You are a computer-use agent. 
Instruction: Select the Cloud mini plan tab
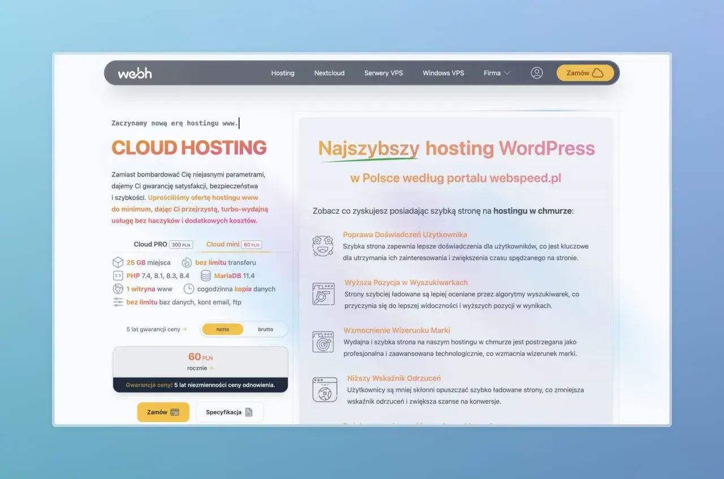tap(234, 244)
